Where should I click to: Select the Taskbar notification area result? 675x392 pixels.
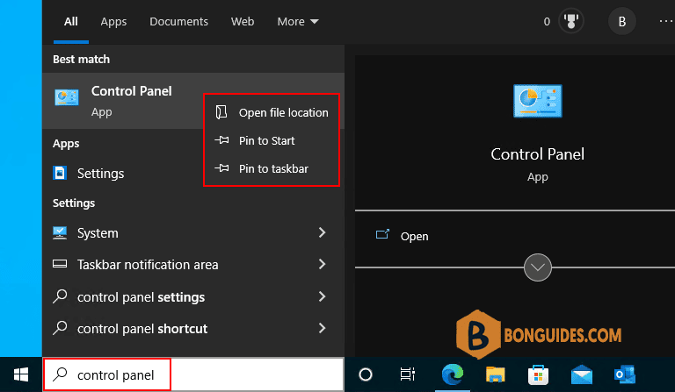click(193, 264)
